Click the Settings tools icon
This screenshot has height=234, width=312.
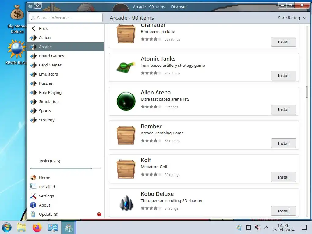[33, 196]
